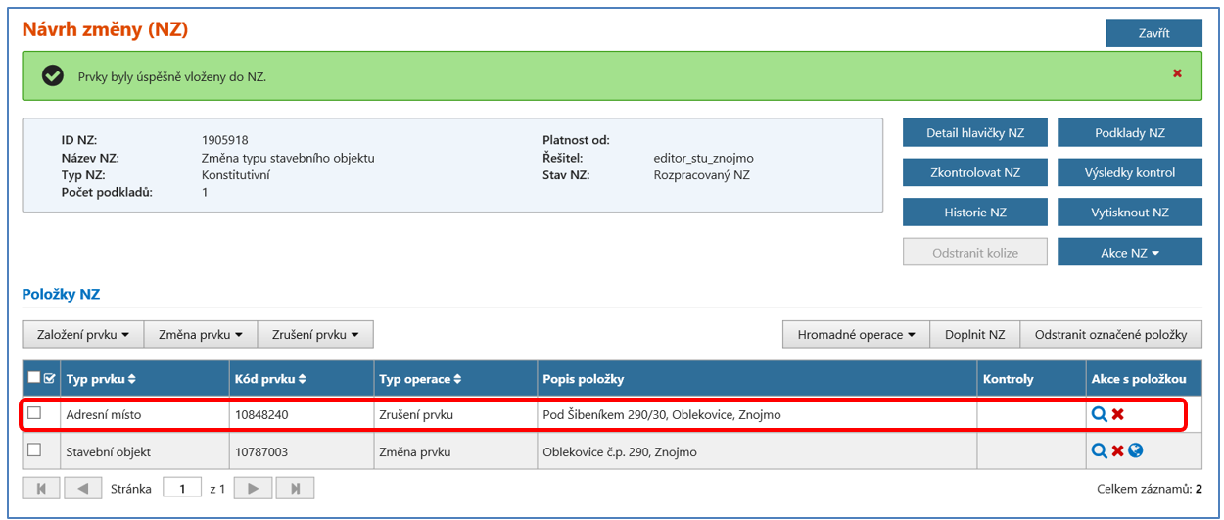Show Stavební objekt on map via globe icon
This screenshot has height=520, width=1224.
tap(1136, 450)
